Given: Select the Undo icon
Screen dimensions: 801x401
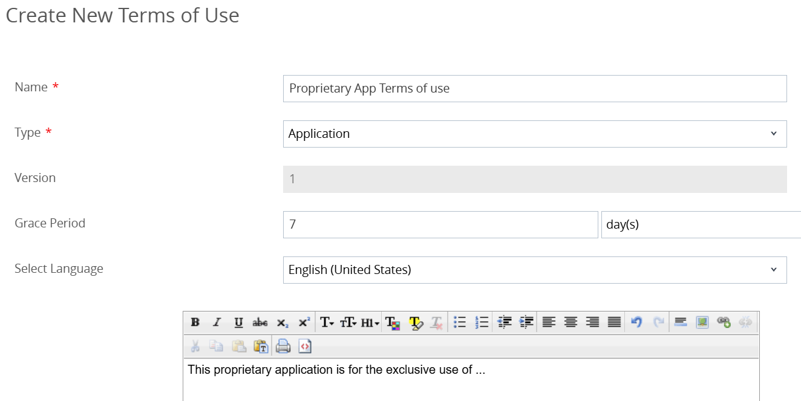Looking at the screenshot, I should (x=635, y=322).
